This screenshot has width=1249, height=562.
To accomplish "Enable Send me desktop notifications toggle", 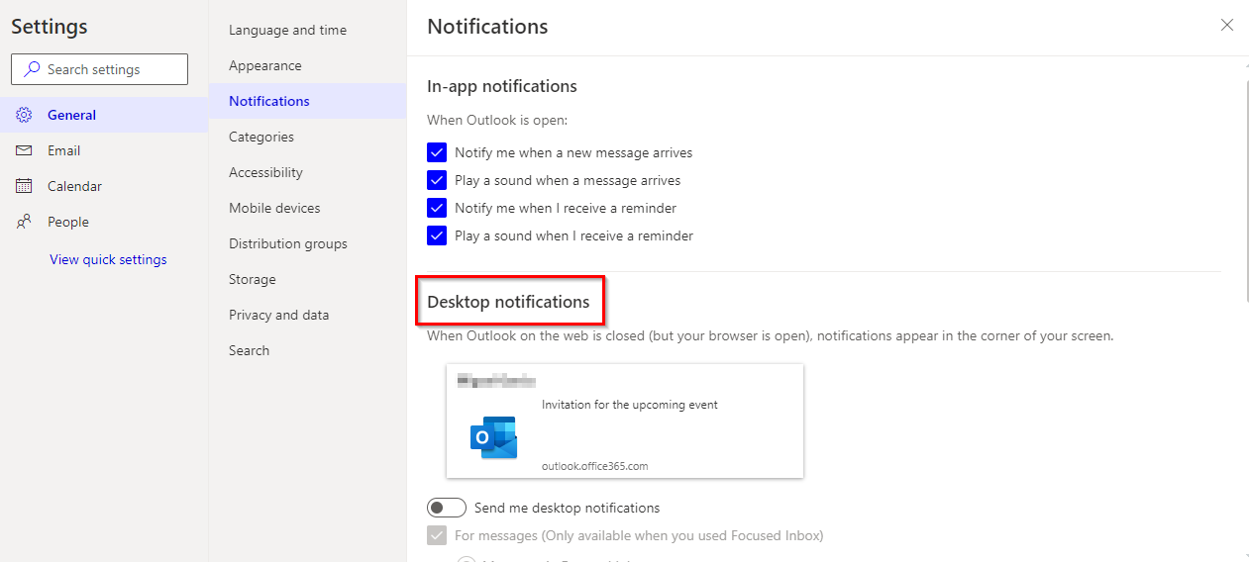I will (447, 508).
